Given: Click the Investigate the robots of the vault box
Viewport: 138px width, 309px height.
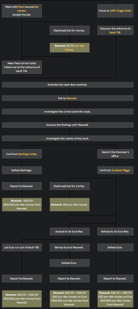Looking at the screenshot, I should [68, 138].
